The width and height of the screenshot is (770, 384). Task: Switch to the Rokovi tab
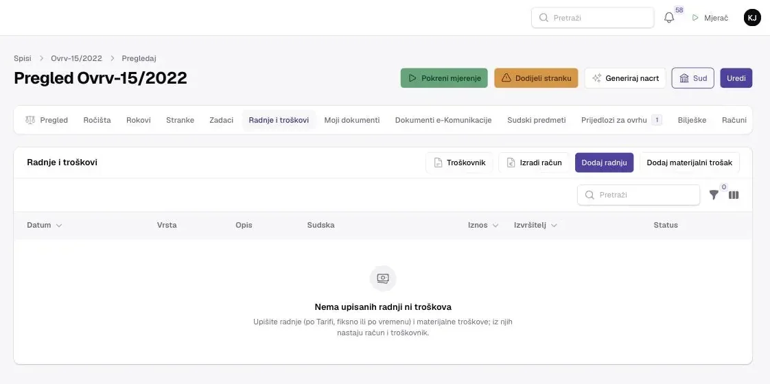pyautogui.click(x=139, y=120)
